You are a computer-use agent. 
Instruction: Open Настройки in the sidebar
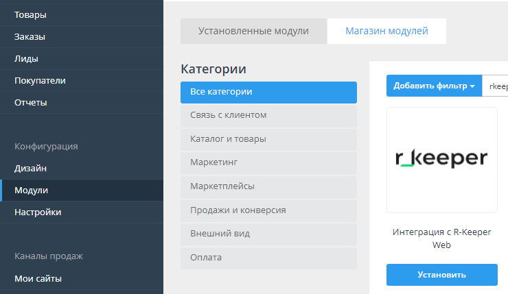click(82, 212)
